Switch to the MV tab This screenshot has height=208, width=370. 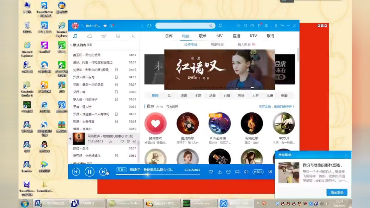tap(220, 36)
